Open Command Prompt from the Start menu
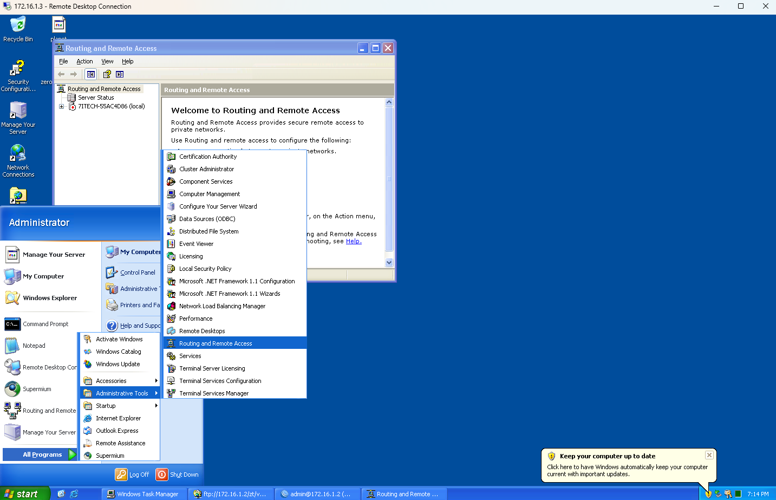This screenshot has height=500, width=776. coord(45,324)
